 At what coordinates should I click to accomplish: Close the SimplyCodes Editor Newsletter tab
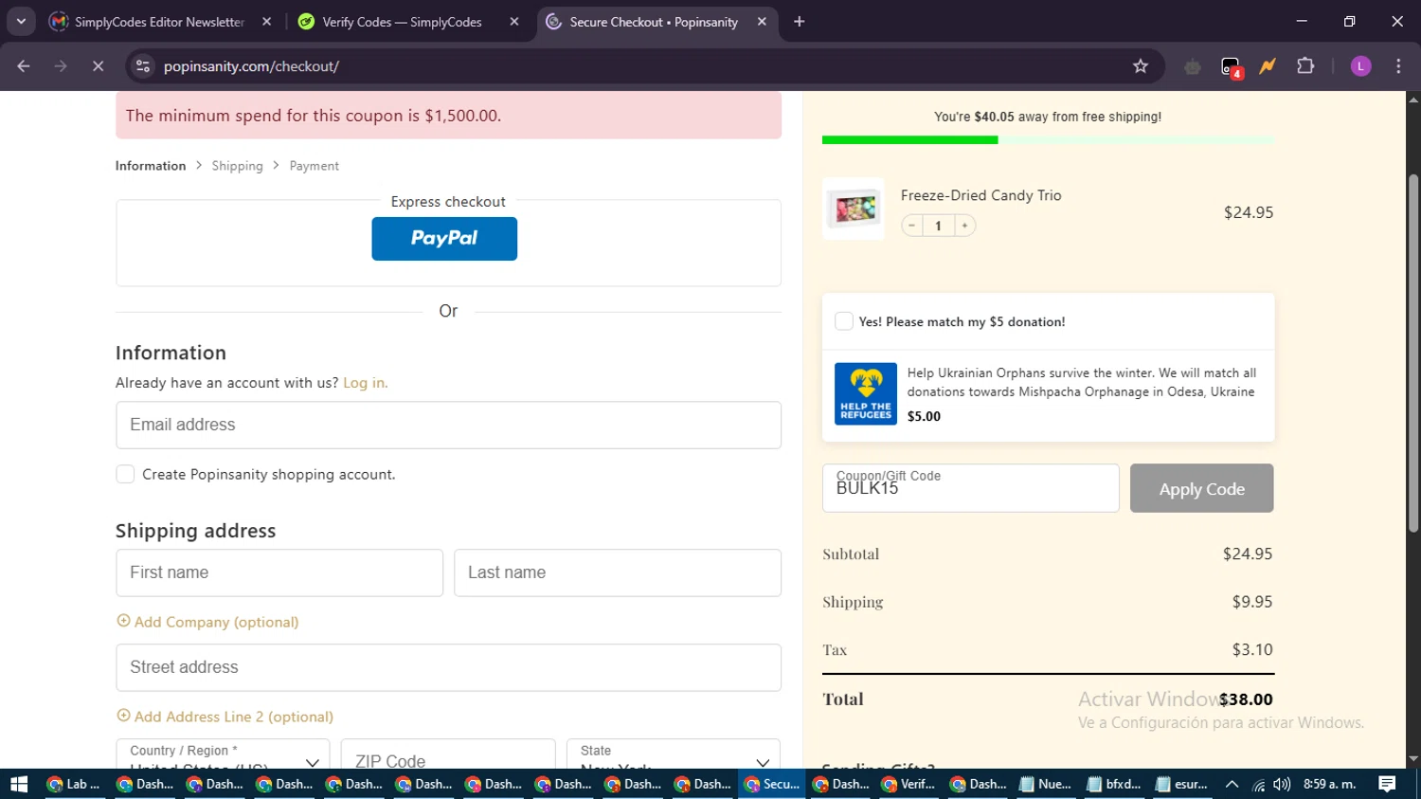tap(267, 21)
